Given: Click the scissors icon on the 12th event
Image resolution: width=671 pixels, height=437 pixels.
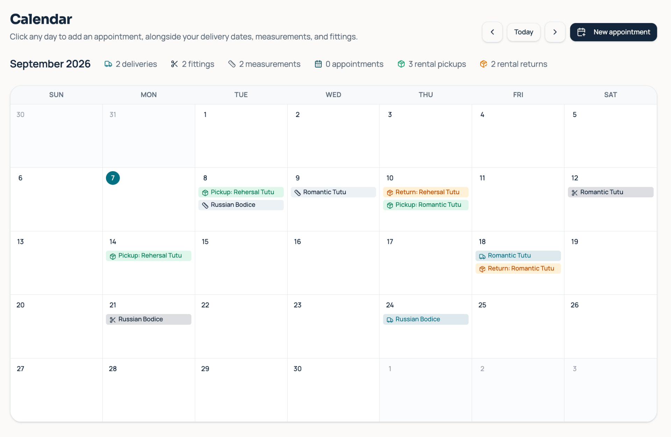Looking at the screenshot, I should tap(575, 193).
